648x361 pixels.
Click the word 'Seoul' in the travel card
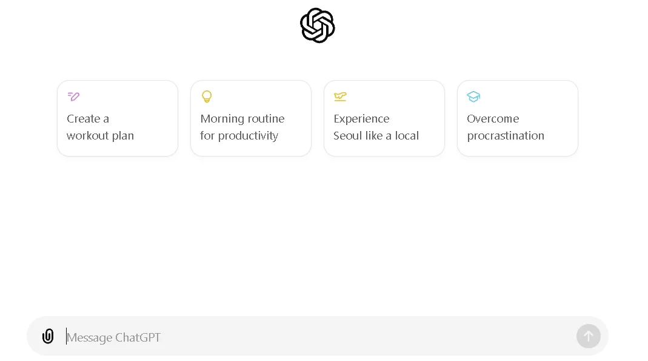click(x=347, y=136)
